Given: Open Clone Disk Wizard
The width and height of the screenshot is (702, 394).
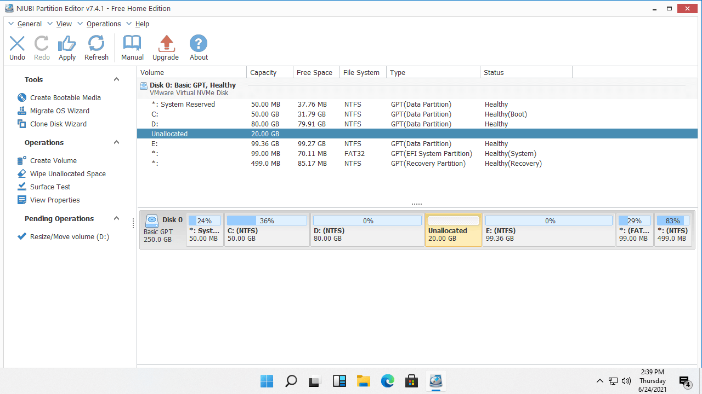Looking at the screenshot, I should 58,124.
